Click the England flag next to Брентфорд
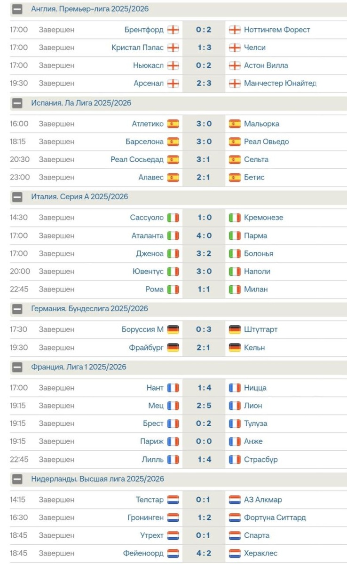 click(x=173, y=30)
